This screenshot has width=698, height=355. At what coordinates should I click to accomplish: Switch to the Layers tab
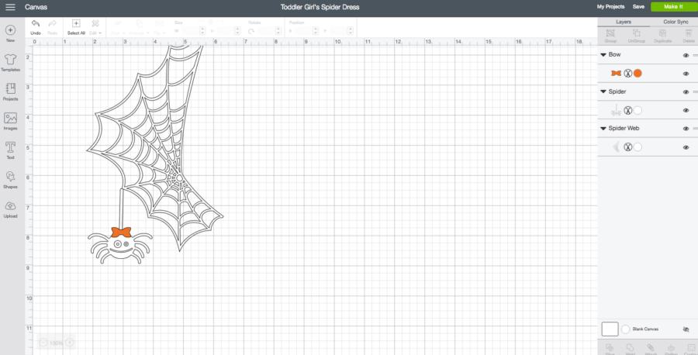coord(624,22)
